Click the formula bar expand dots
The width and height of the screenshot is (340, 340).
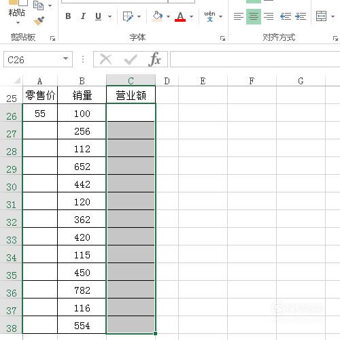pos(83,59)
